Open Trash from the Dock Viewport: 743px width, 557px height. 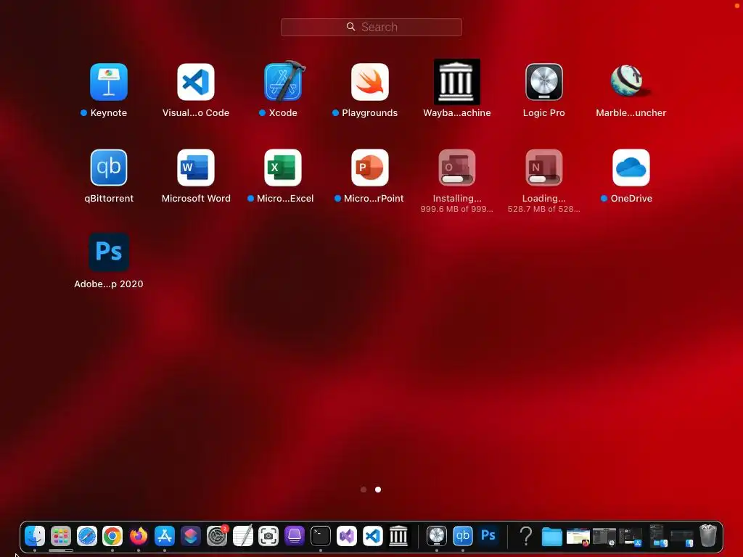[708, 536]
